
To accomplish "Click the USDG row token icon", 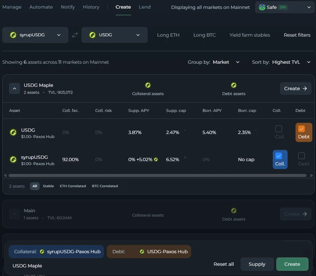I will pyautogui.click(x=13, y=133).
